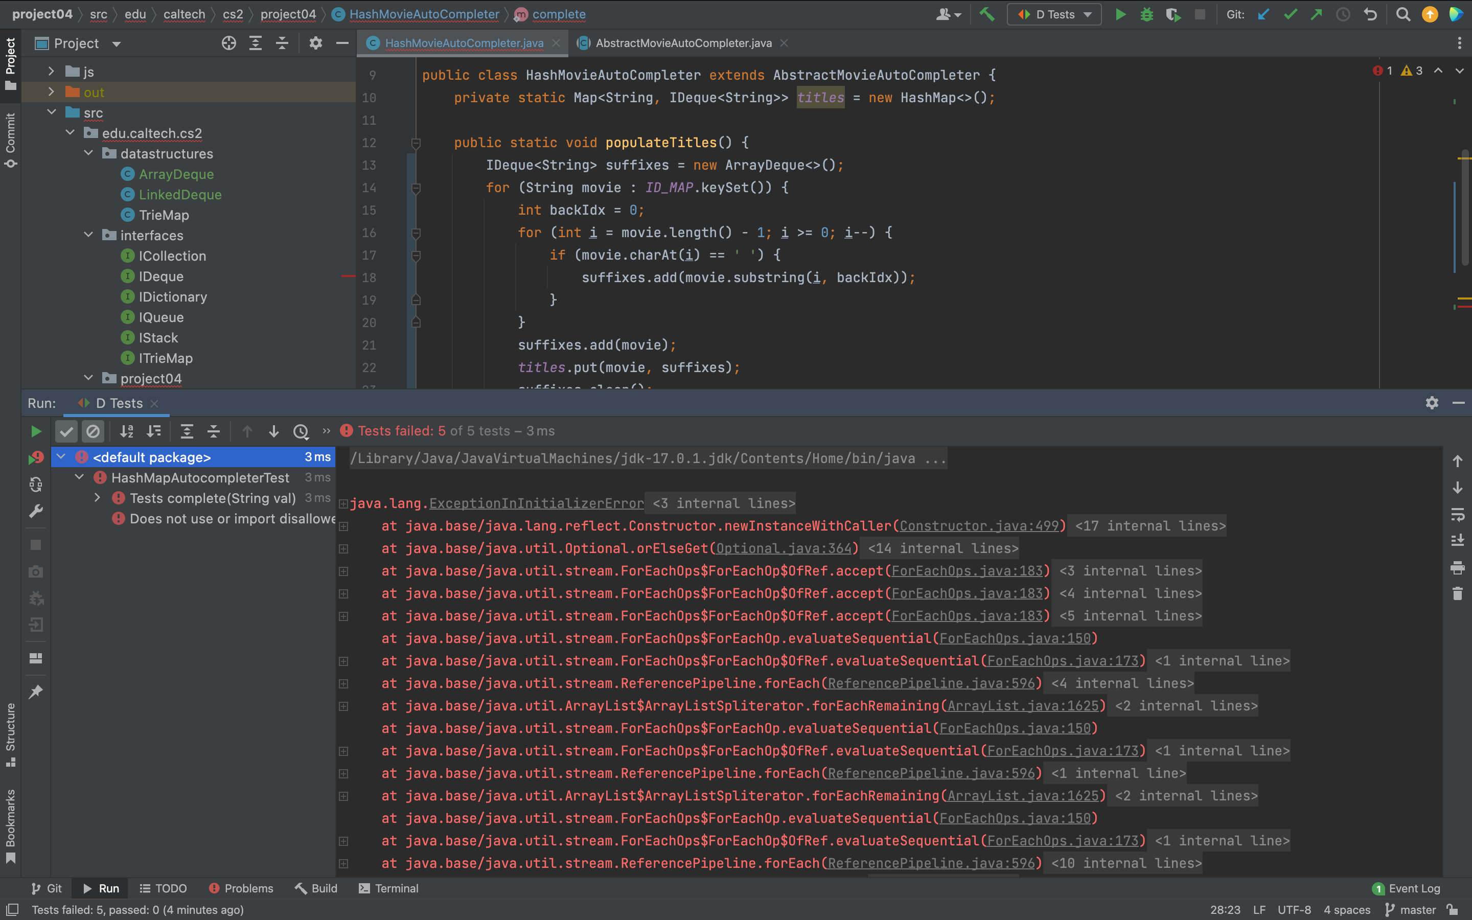Open the ExceptionInInitializerError link
Image resolution: width=1472 pixels, height=920 pixels.
pos(536,503)
